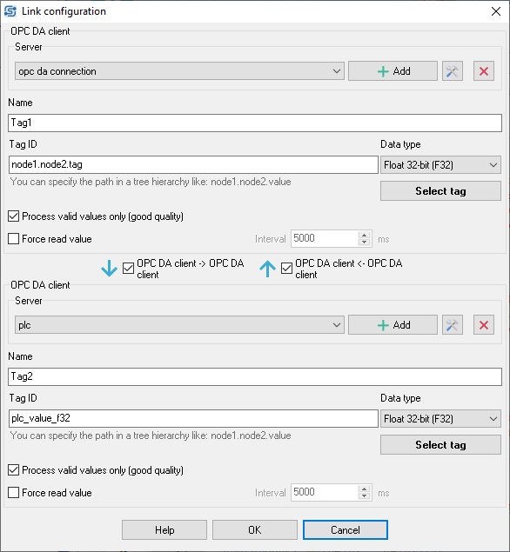Edit Tag ID field node1.node2.tag
The width and height of the screenshot is (510, 552).
[193, 165]
